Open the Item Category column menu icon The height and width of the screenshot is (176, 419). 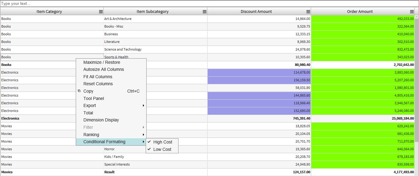(x=101, y=12)
